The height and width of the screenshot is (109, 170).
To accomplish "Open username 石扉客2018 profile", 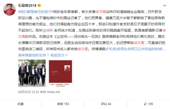I will click(x=27, y=5).
